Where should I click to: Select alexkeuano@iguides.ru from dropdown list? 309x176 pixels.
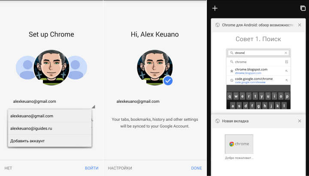tap(50, 128)
